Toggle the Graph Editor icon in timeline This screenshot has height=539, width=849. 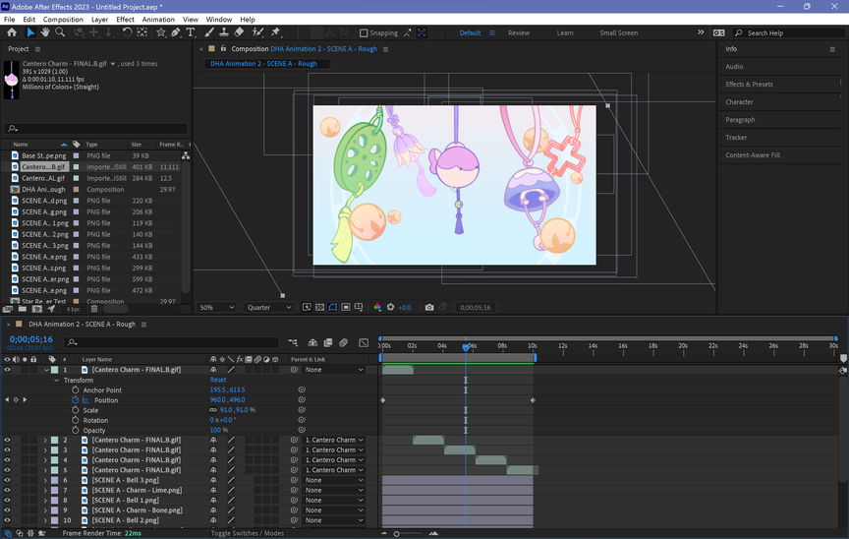point(364,343)
